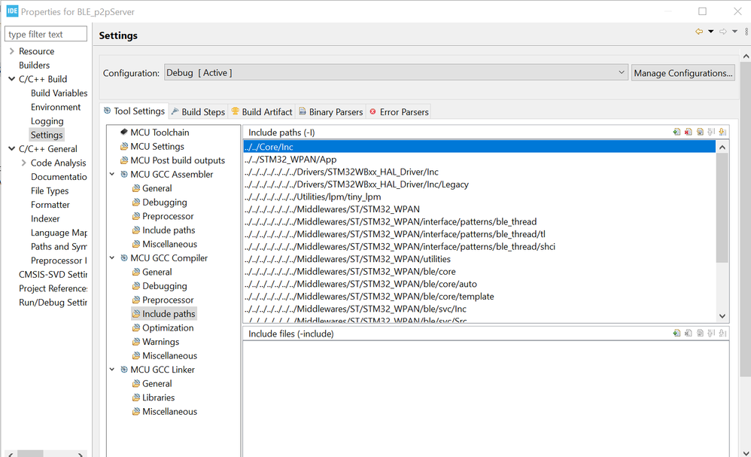Open Indexer in the left tree
This screenshot has width=751, height=457.
point(45,218)
